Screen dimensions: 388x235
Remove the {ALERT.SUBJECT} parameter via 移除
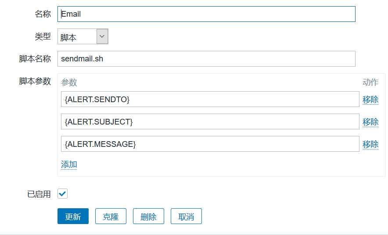coord(370,122)
